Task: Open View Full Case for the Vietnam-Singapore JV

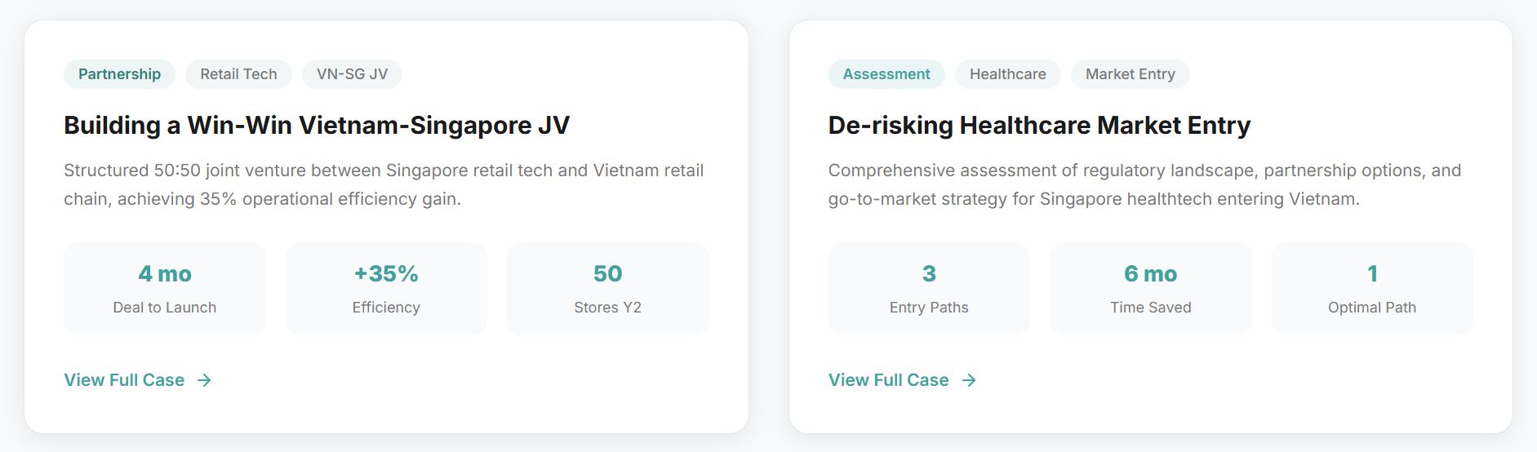Action: [x=124, y=380]
